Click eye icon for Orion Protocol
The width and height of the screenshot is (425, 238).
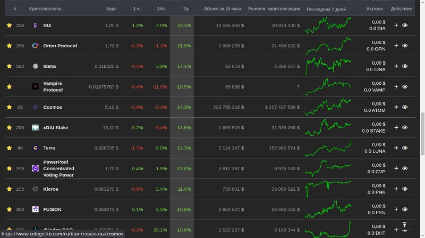pos(405,46)
